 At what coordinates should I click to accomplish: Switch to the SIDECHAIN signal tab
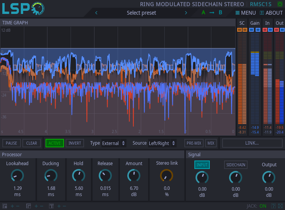pyautogui.click(x=236, y=165)
